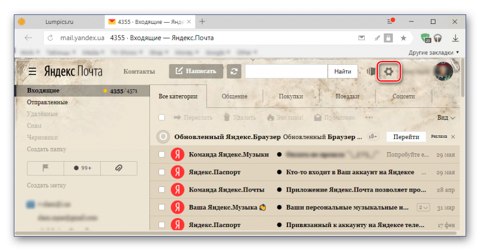Click the browser address bar URL mail.yandex.ua

82,38
